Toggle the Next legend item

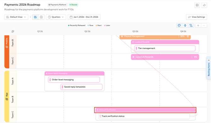99,25
